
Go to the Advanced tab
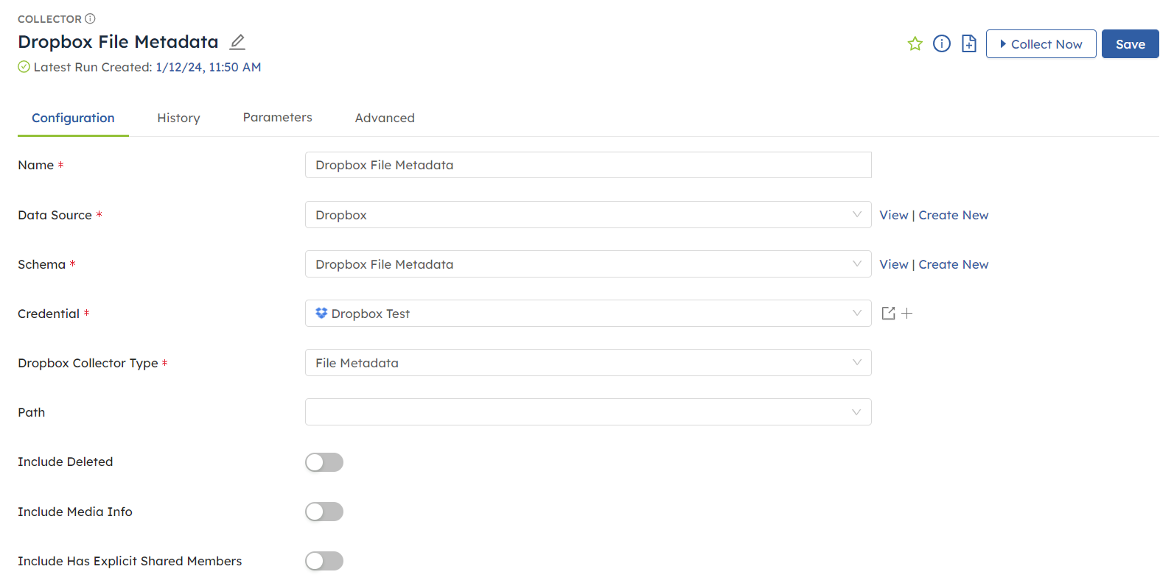pyautogui.click(x=385, y=118)
